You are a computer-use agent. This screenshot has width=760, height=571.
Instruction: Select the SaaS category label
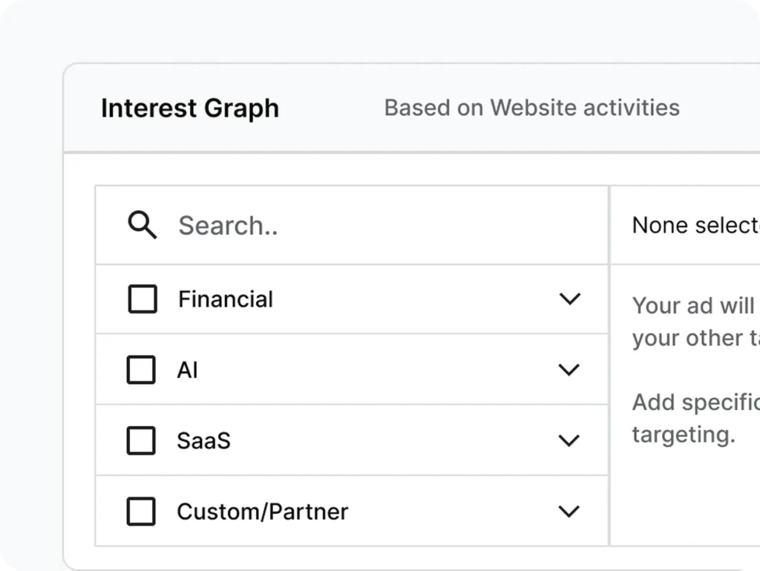coord(203,441)
